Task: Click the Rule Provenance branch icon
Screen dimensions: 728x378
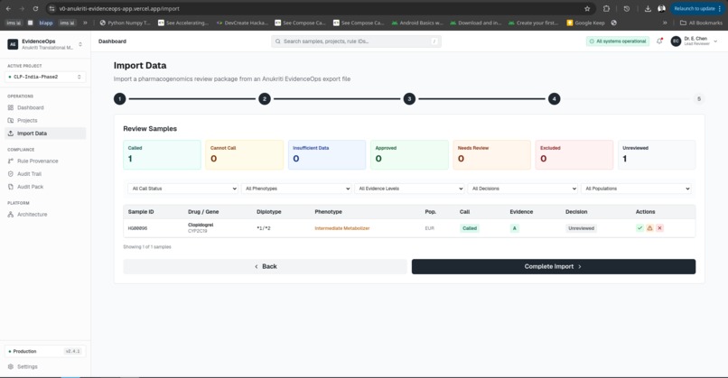Action: (11, 161)
